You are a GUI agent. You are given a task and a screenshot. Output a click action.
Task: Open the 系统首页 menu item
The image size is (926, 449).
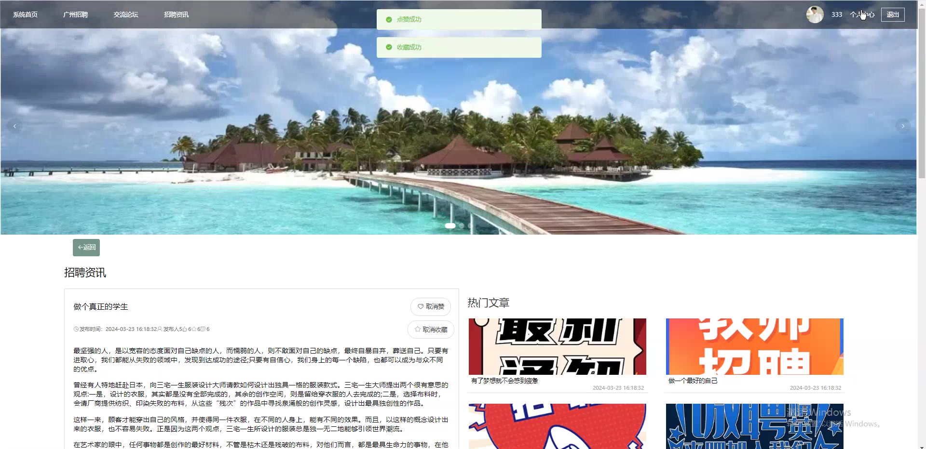25,14
